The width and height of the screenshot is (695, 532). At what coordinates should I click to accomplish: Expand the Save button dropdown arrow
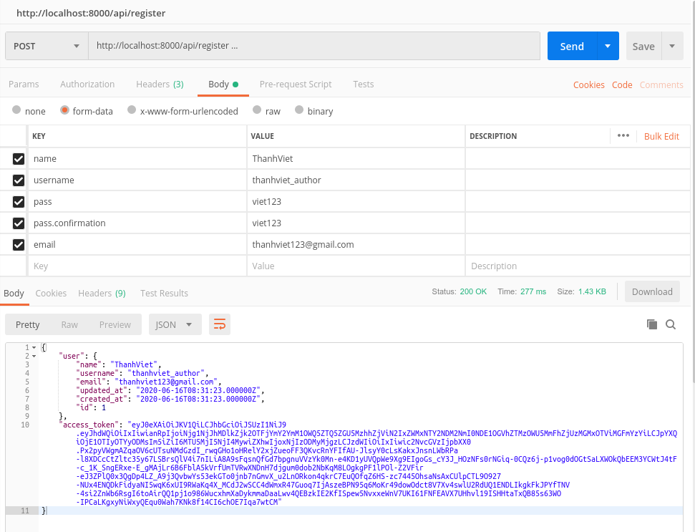click(x=672, y=46)
